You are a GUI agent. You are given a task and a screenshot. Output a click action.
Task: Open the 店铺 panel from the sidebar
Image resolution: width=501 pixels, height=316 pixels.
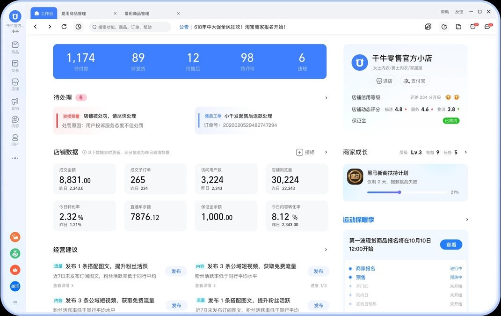pos(15,83)
